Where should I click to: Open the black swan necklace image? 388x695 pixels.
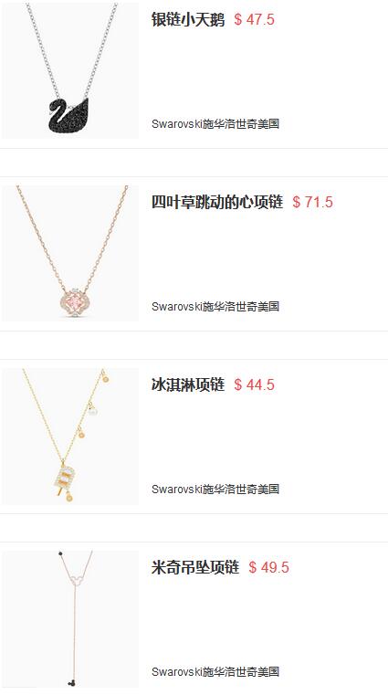[70, 70]
